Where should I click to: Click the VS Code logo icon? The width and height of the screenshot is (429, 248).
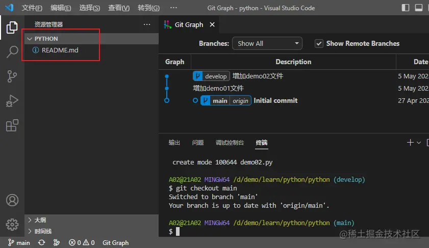pos(9,8)
